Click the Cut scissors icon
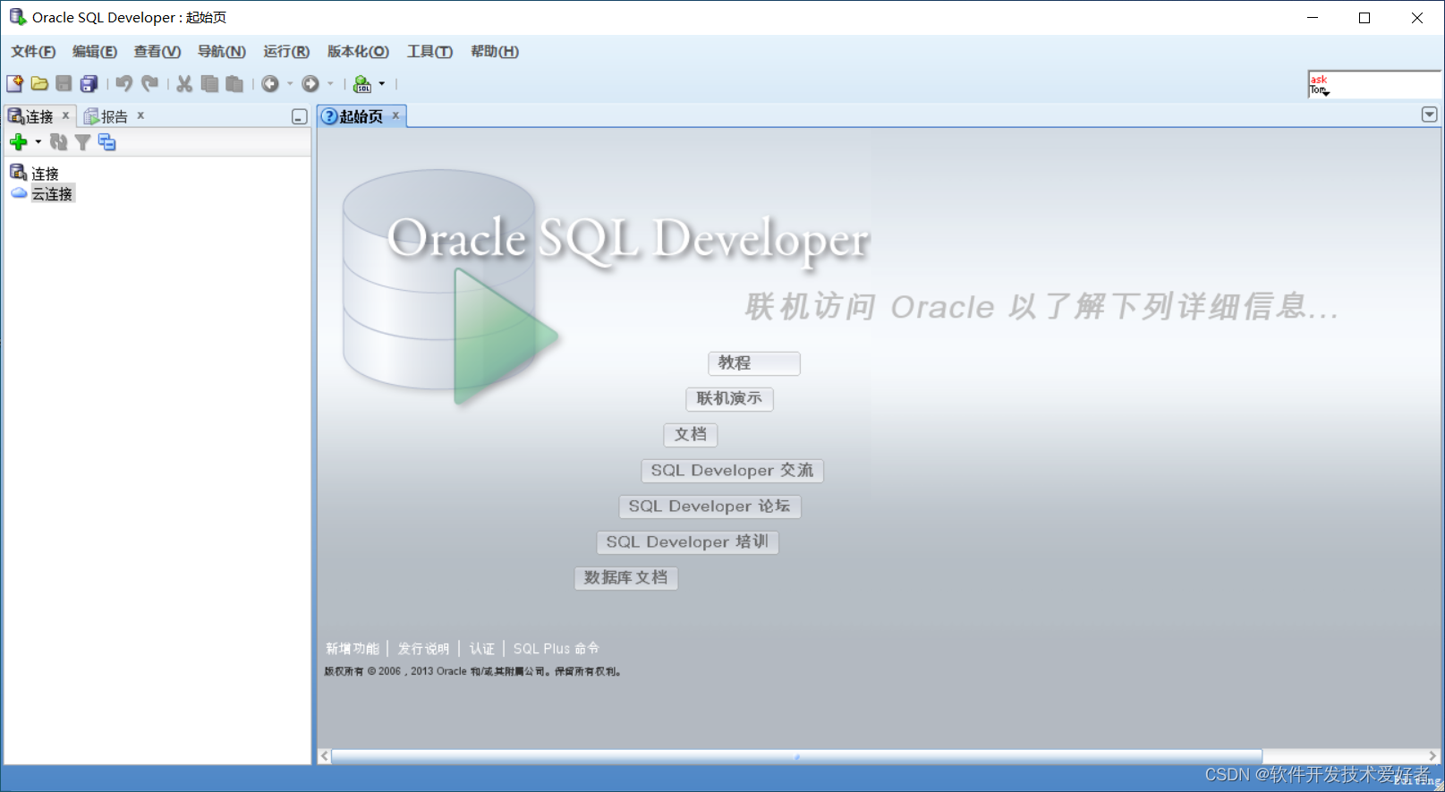The height and width of the screenshot is (792, 1445). coord(184,83)
